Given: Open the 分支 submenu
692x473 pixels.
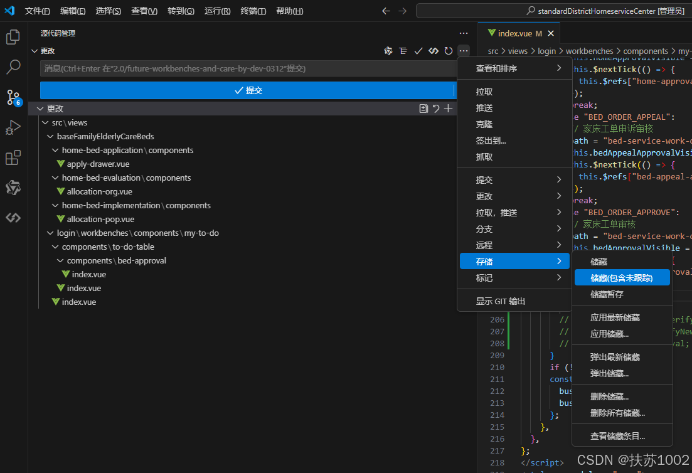Looking at the screenshot, I should 514,229.
